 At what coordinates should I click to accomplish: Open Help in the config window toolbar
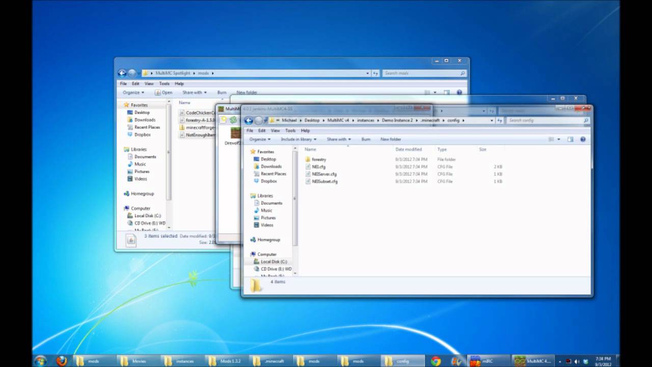click(x=583, y=139)
